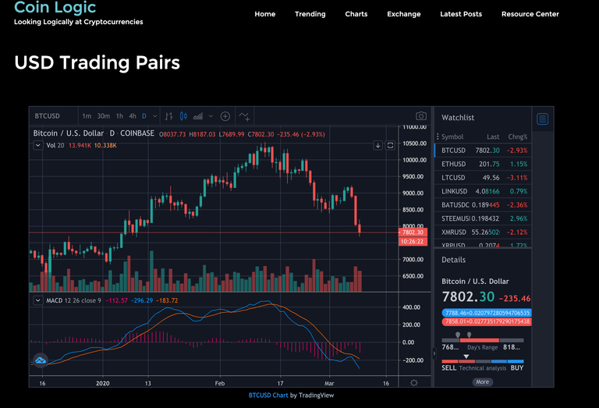Image resolution: width=599 pixels, height=408 pixels.
Task: Sort watchlist by Last column header
Action: tap(493, 137)
